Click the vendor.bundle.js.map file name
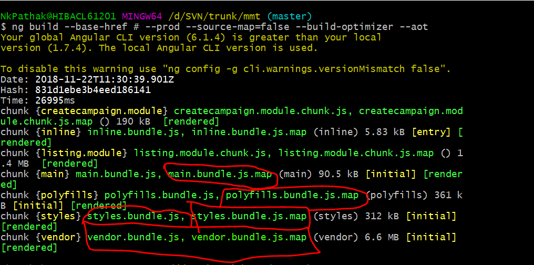The image size is (534, 265). pyautogui.click(x=249, y=237)
